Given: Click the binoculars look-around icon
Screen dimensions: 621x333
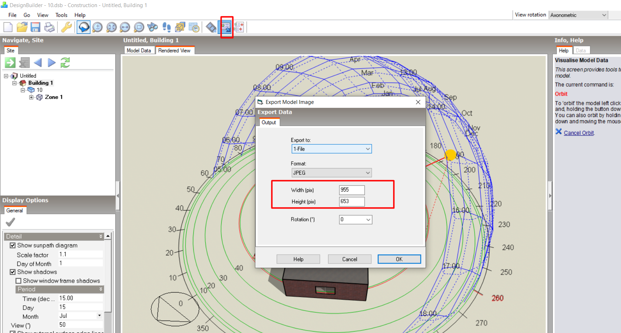Looking at the screenshot, I should coord(153,27).
